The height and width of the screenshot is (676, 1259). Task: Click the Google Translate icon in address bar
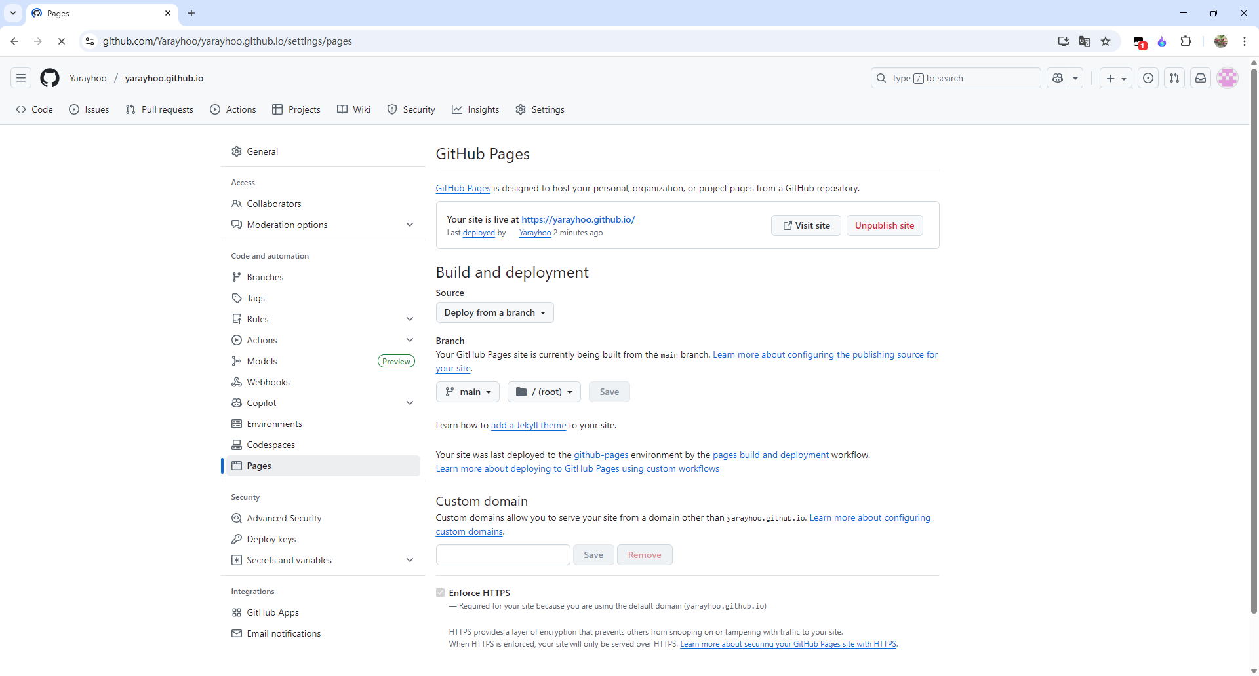tap(1085, 41)
